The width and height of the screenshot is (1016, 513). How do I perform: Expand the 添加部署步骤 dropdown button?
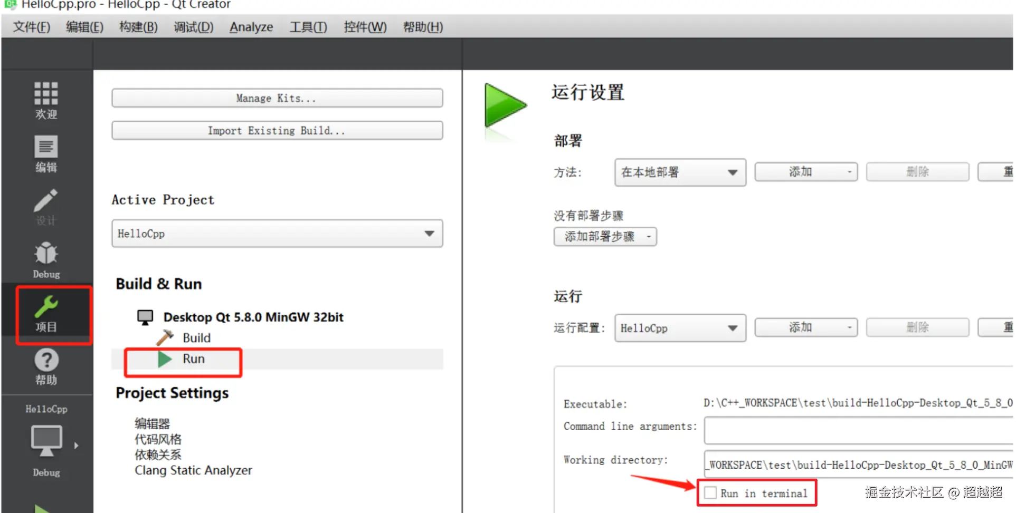(605, 237)
